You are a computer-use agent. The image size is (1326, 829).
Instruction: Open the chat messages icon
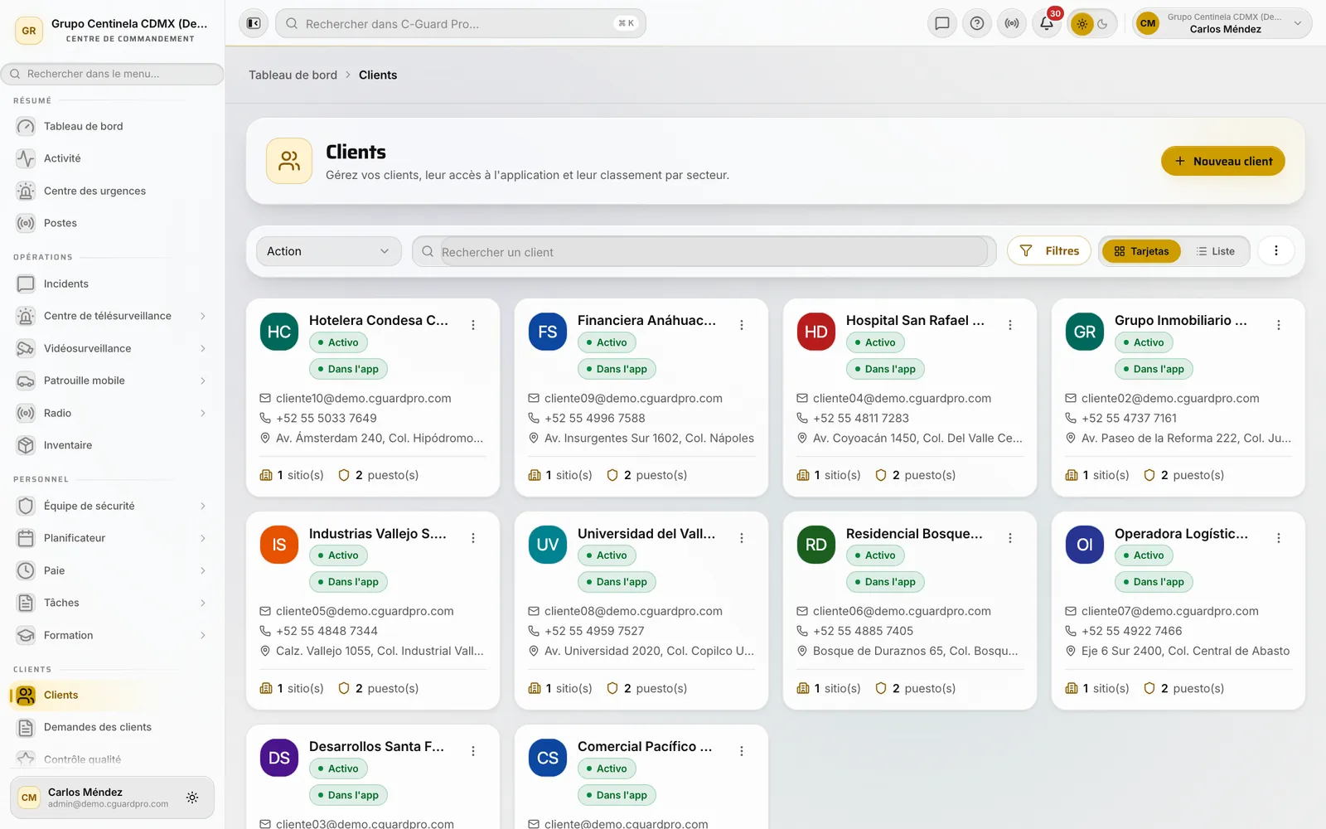(x=942, y=23)
